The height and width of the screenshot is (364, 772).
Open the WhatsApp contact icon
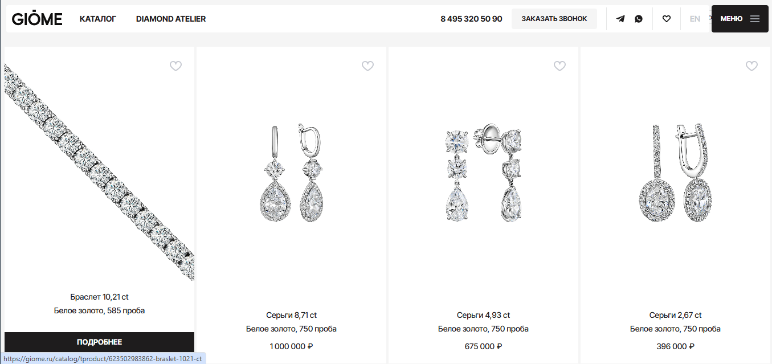click(639, 19)
